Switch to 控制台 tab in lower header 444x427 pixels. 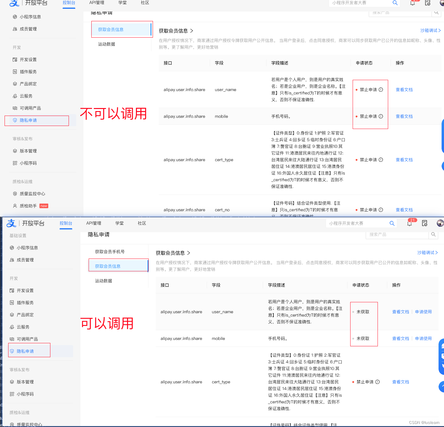[66, 223]
